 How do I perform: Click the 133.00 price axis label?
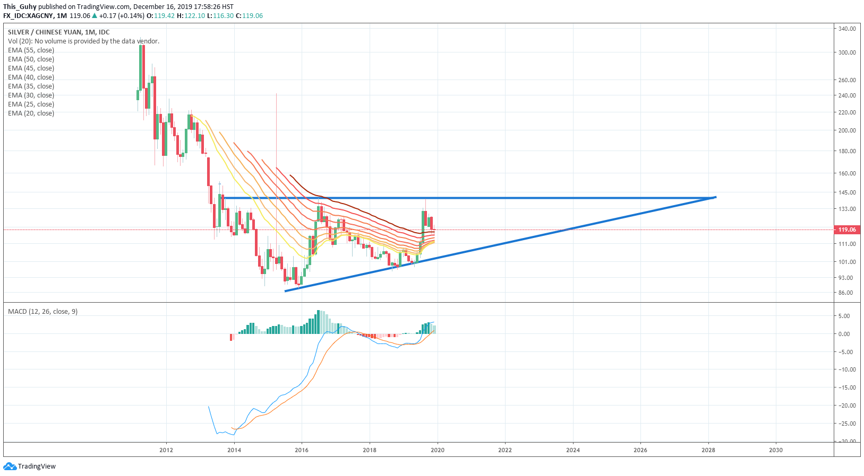pyautogui.click(x=847, y=209)
